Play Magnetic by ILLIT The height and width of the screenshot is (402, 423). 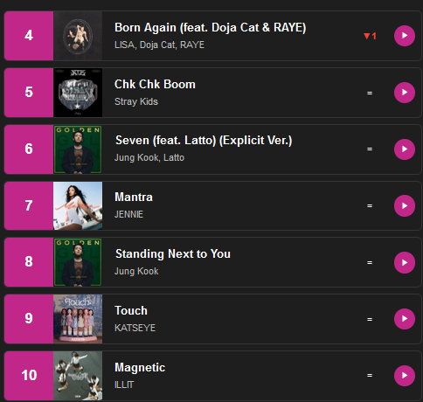click(405, 376)
